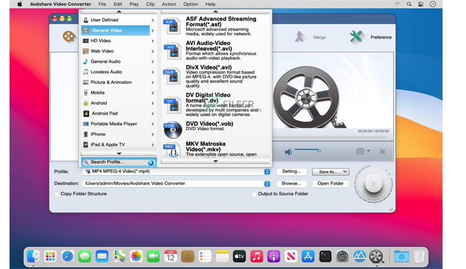Click the Apple menu logo
466x269 pixels.
tap(20, 4)
